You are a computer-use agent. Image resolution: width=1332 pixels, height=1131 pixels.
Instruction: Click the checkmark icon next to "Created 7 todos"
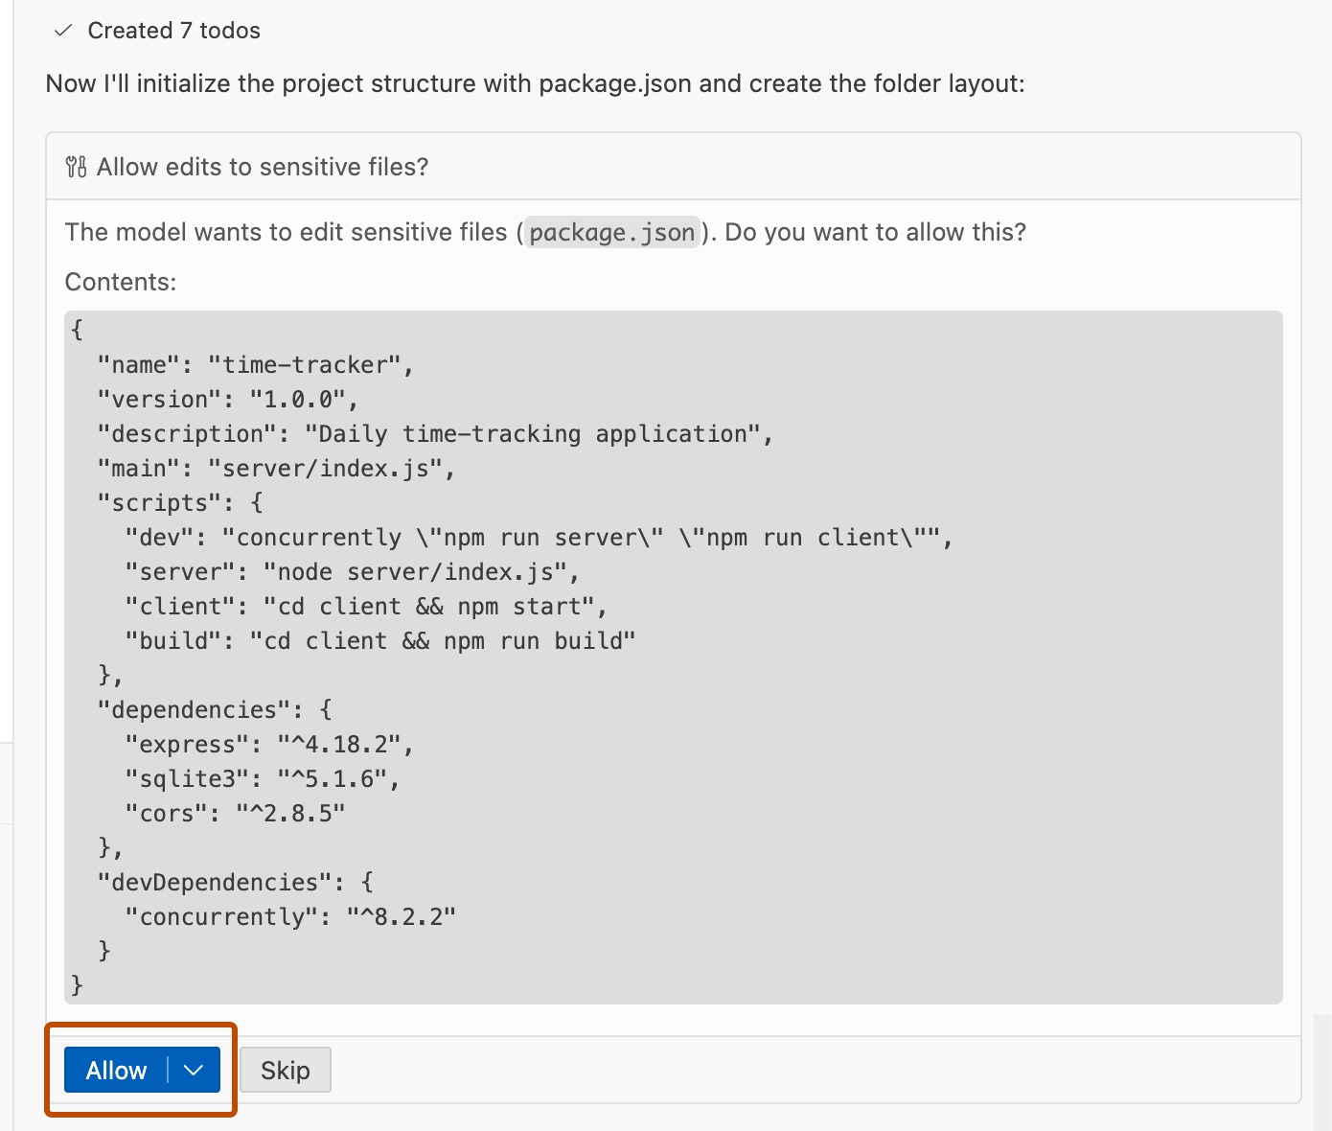61,30
